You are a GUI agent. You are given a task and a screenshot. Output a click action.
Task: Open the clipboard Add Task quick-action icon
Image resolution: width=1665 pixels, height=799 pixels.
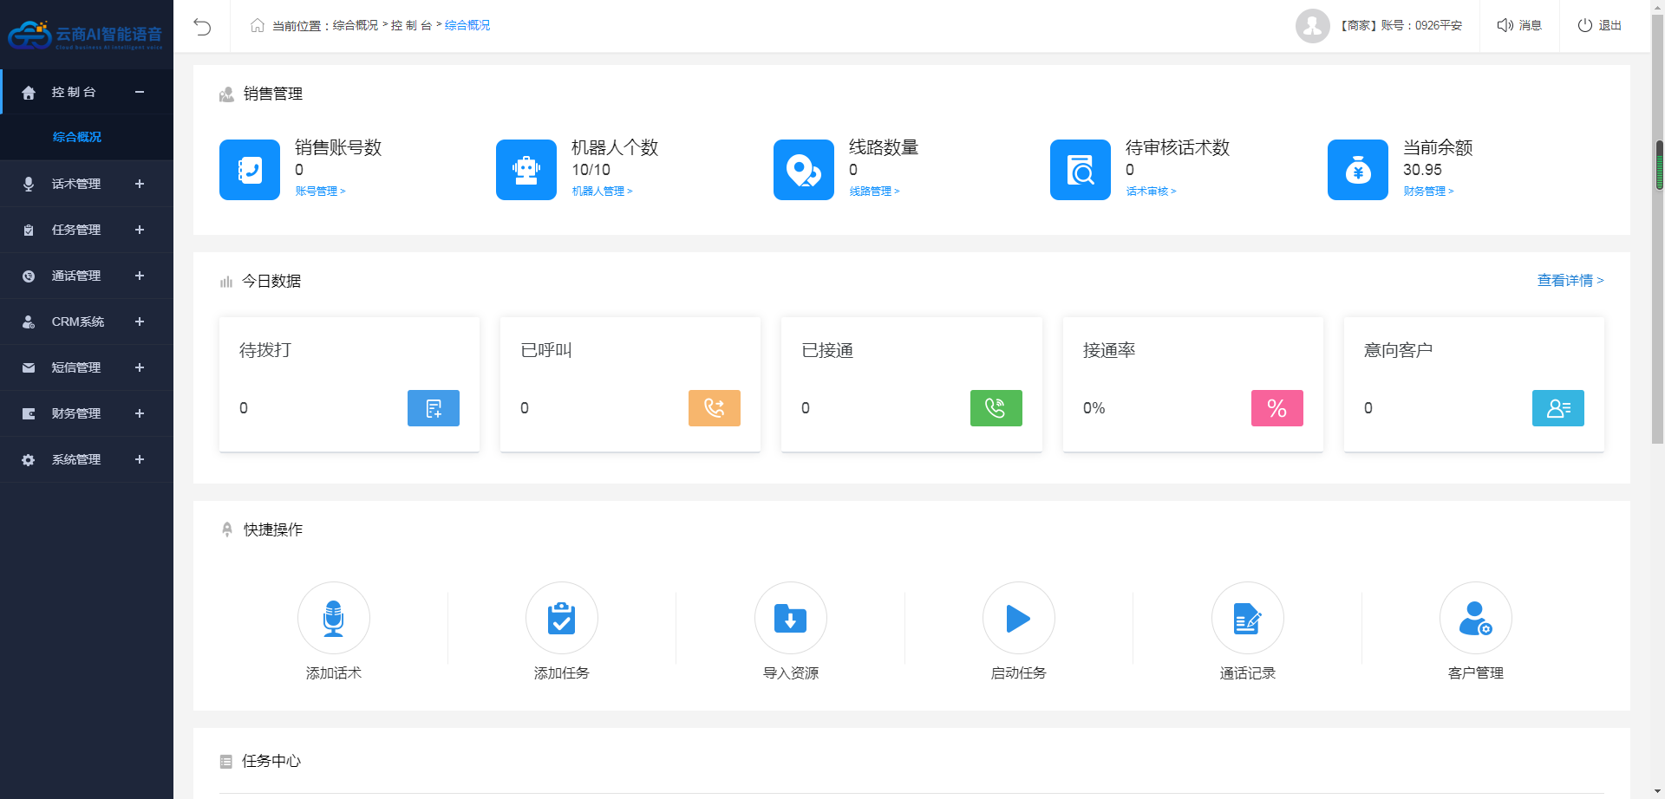coord(561,618)
